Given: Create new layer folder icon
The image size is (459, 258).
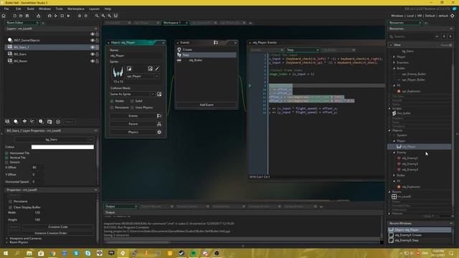Looking at the screenshot, I should coord(49,122).
